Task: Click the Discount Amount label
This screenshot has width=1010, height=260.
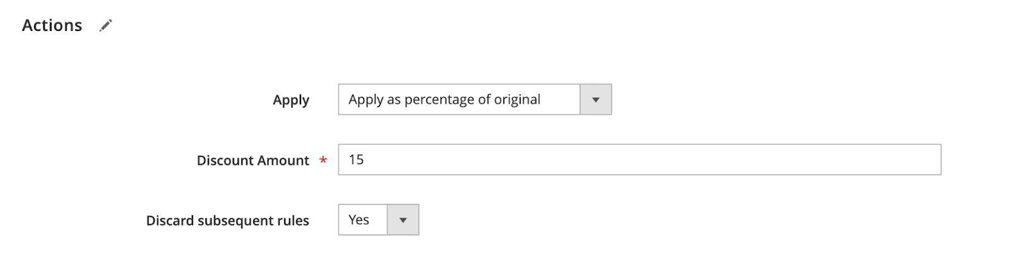Action: point(252,160)
